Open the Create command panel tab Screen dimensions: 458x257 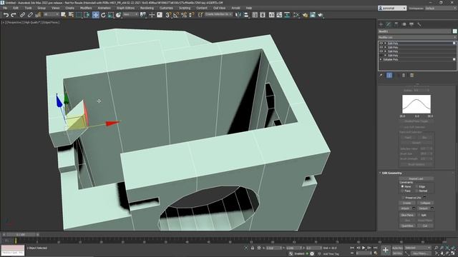point(381,24)
